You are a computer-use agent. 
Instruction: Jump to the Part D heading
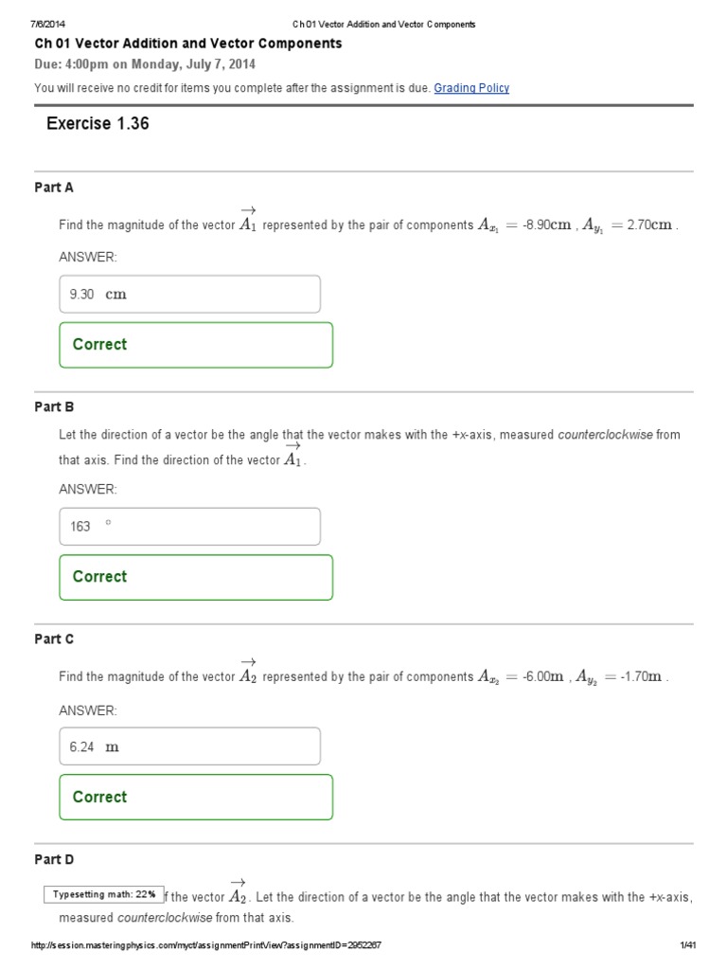(54, 860)
